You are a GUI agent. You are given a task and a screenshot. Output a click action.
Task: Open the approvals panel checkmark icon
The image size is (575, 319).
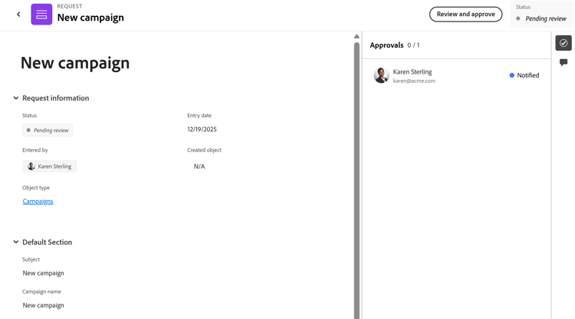tap(563, 43)
